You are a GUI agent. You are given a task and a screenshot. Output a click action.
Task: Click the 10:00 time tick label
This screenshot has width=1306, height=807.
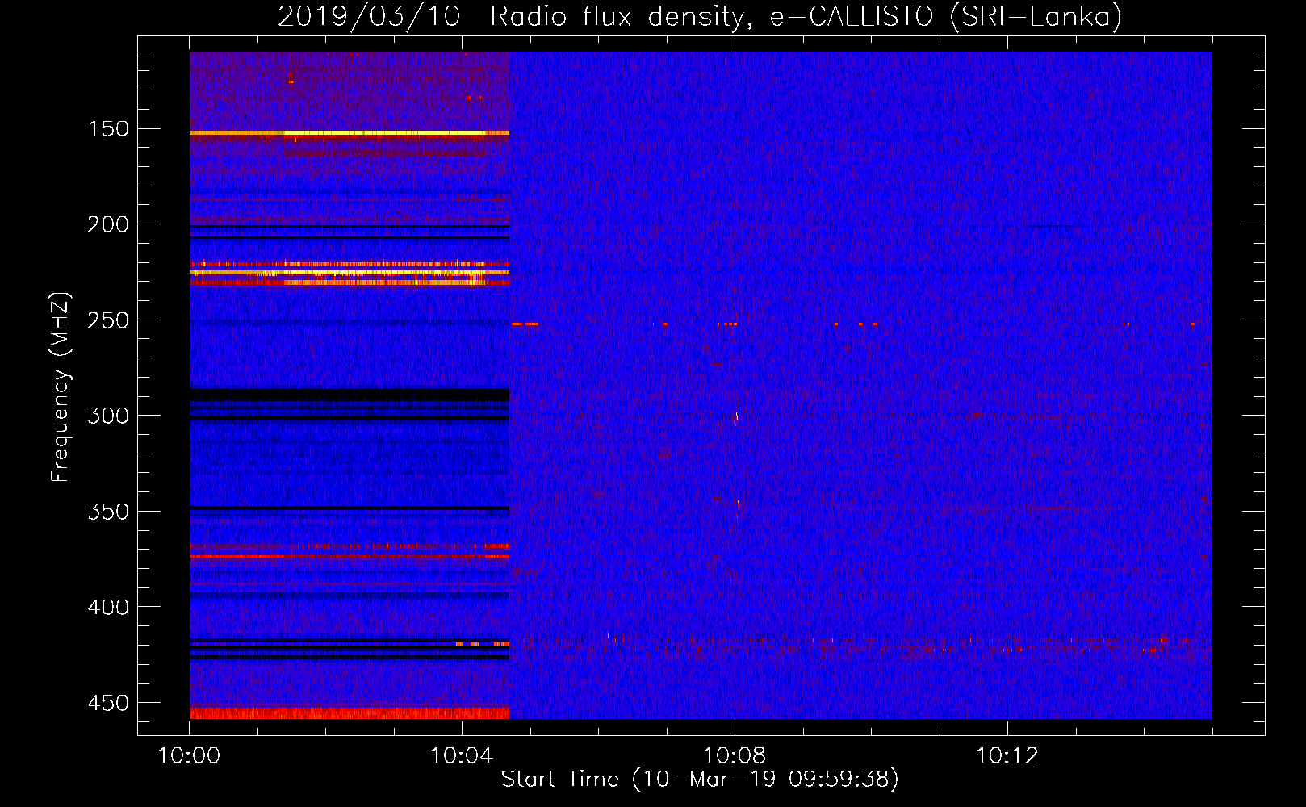189,756
